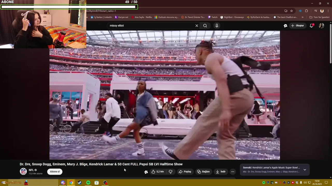This screenshot has height=186, width=332.
Task: Click the Discord icon in system tray
Action: pyautogui.click(x=276, y=183)
